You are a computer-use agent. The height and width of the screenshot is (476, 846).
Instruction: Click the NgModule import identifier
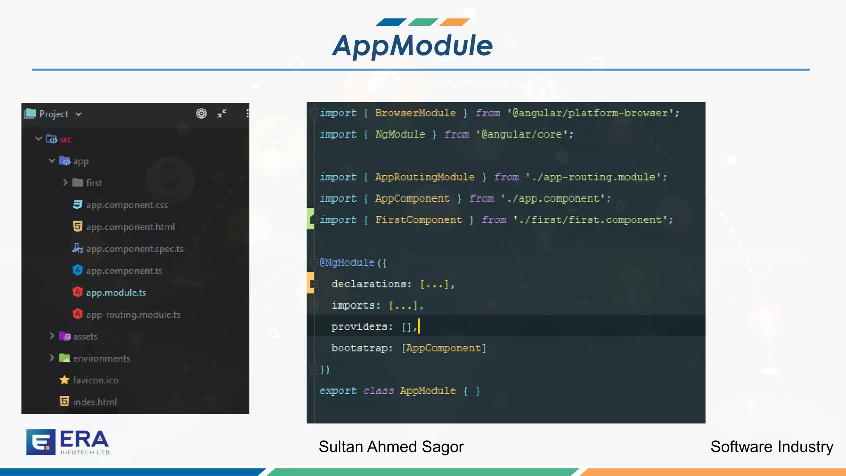tap(400, 134)
